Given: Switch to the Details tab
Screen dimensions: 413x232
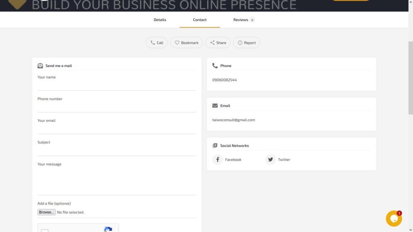Looking at the screenshot, I should (160, 19).
